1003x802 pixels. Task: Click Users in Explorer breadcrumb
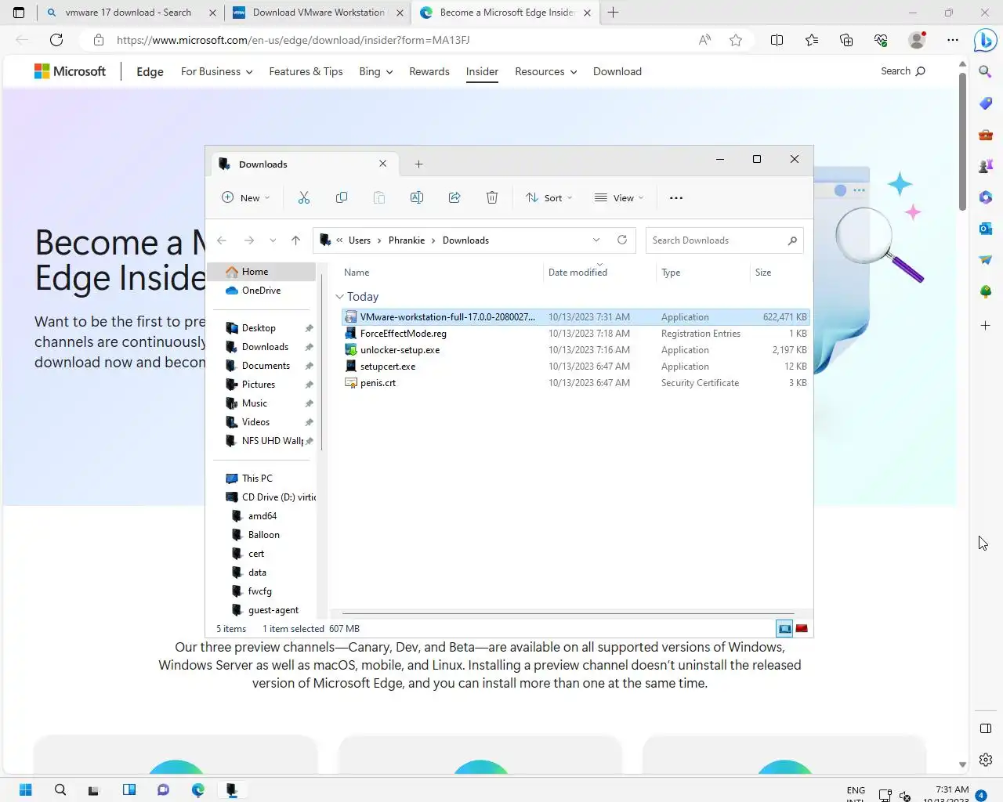(360, 240)
